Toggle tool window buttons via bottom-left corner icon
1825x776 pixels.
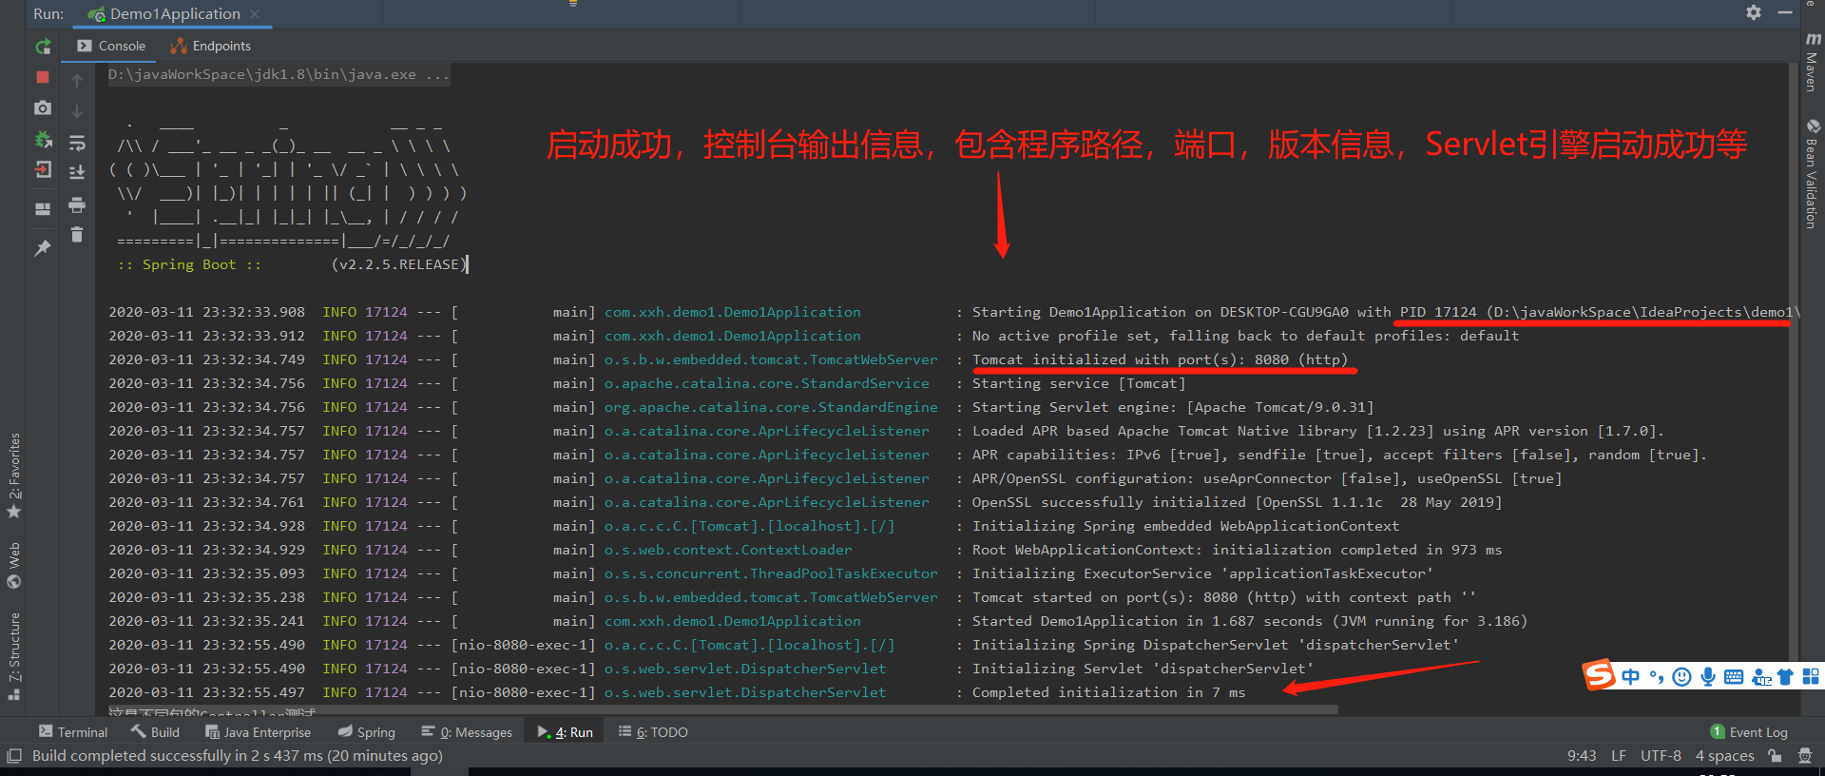point(14,756)
